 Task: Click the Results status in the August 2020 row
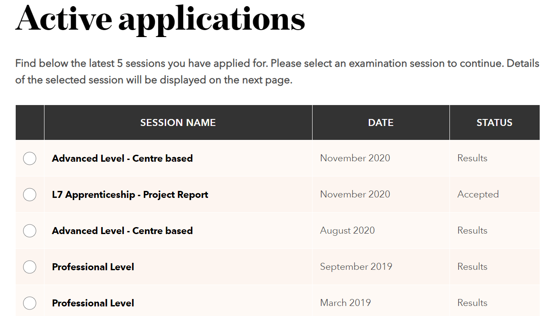coord(472,231)
